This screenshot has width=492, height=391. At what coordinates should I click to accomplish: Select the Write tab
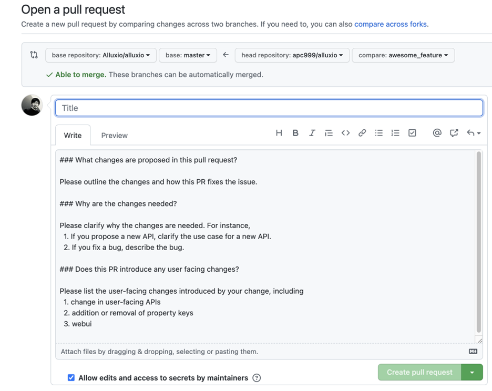tap(73, 135)
